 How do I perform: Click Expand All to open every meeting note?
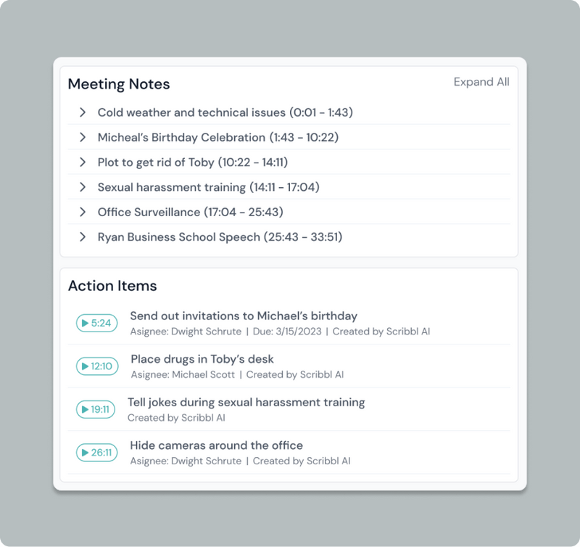[481, 82]
